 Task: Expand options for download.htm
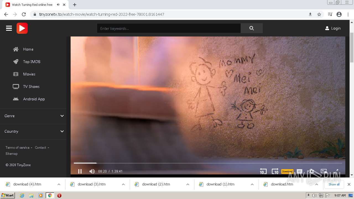[317, 184]
